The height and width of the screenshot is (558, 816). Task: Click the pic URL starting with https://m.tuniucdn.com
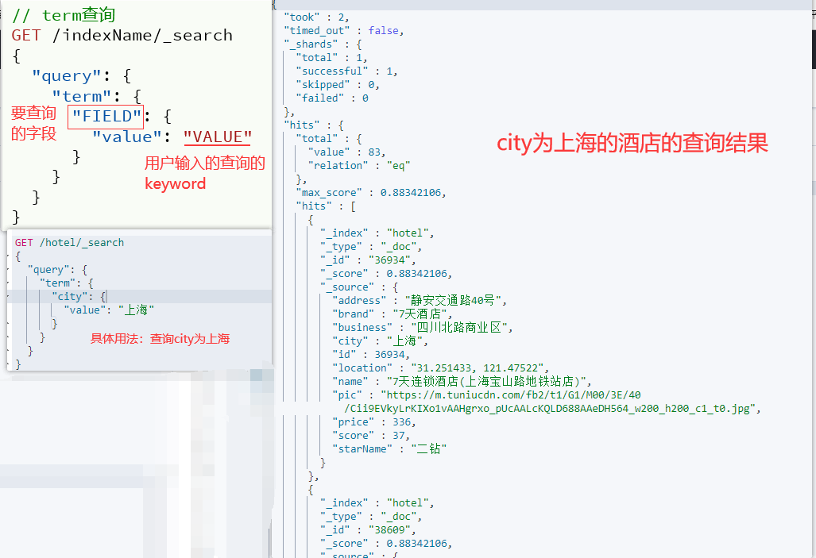click(570, 402)
